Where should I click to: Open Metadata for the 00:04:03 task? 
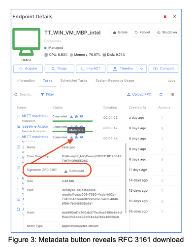click(76, 116)
